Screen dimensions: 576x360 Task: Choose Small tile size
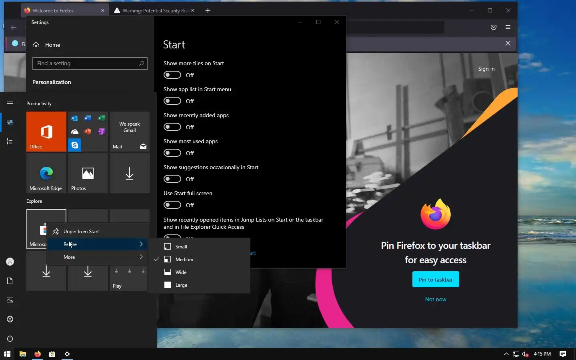tap(199, 246)
